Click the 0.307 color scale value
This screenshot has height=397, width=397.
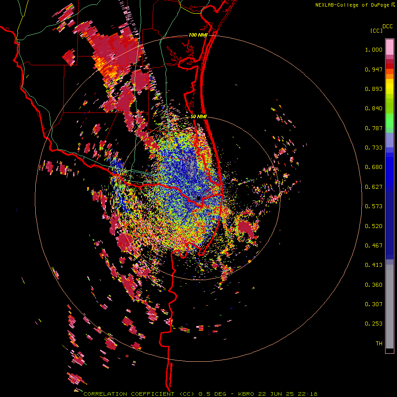pos(374,304)
